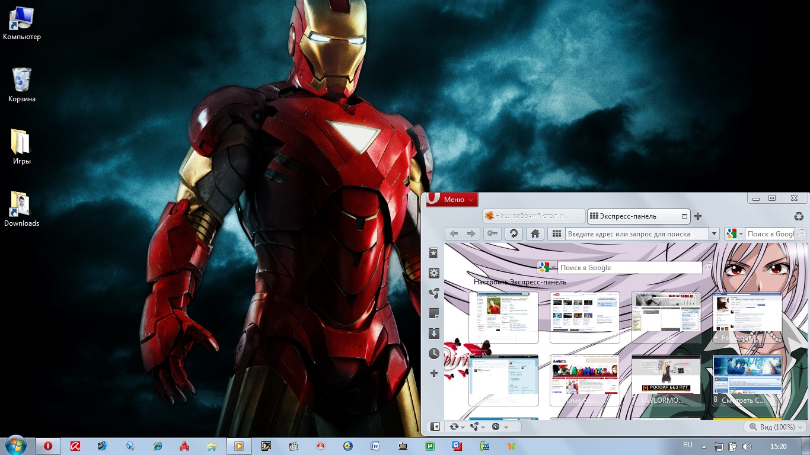The image size is (810, 455).
Task: Open the Windows Start menu
Action: 15,446
